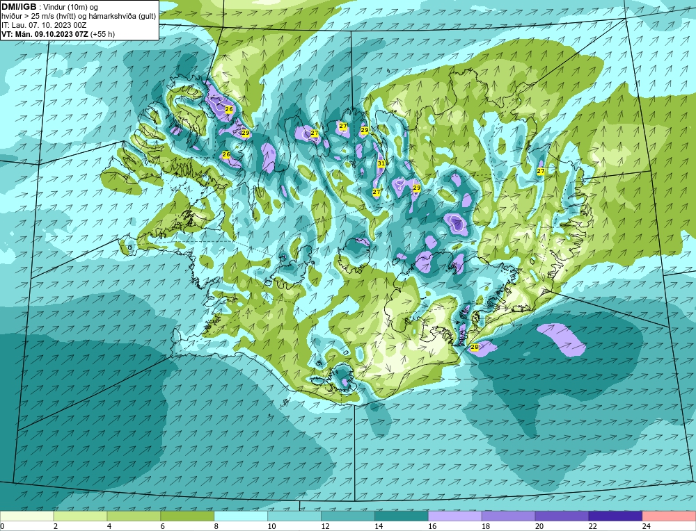Click the 4–6 m/s legend color swatch
696x531 pixels.
[134, 516]
